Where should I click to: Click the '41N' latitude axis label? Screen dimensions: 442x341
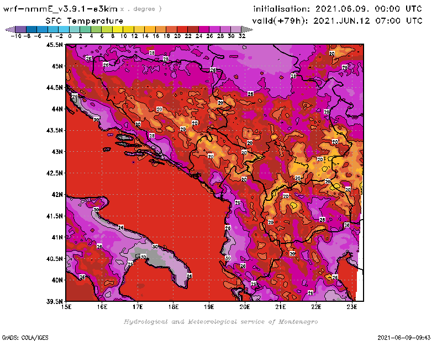point(57,237)
